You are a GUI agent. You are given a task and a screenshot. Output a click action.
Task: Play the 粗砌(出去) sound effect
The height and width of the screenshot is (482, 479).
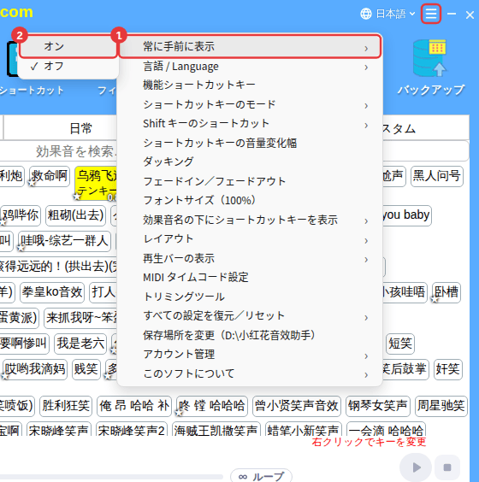click(75, 215)
